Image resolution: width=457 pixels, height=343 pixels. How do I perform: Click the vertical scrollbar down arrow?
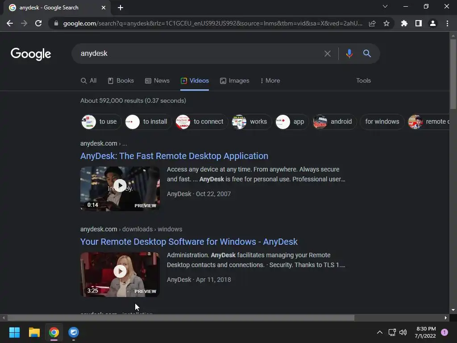453,310
